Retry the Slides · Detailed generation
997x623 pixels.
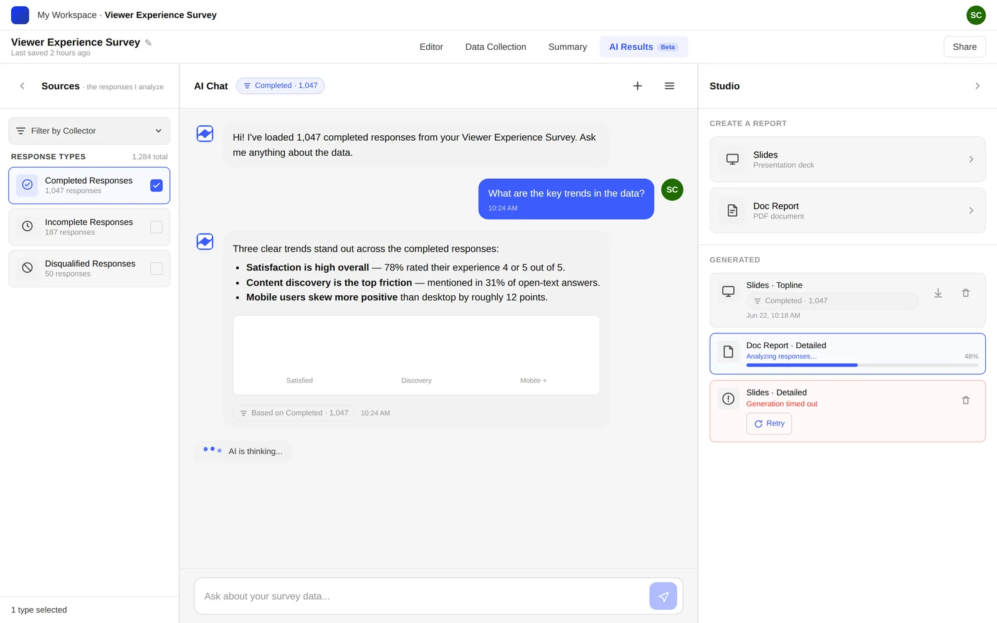pos(769,424)
